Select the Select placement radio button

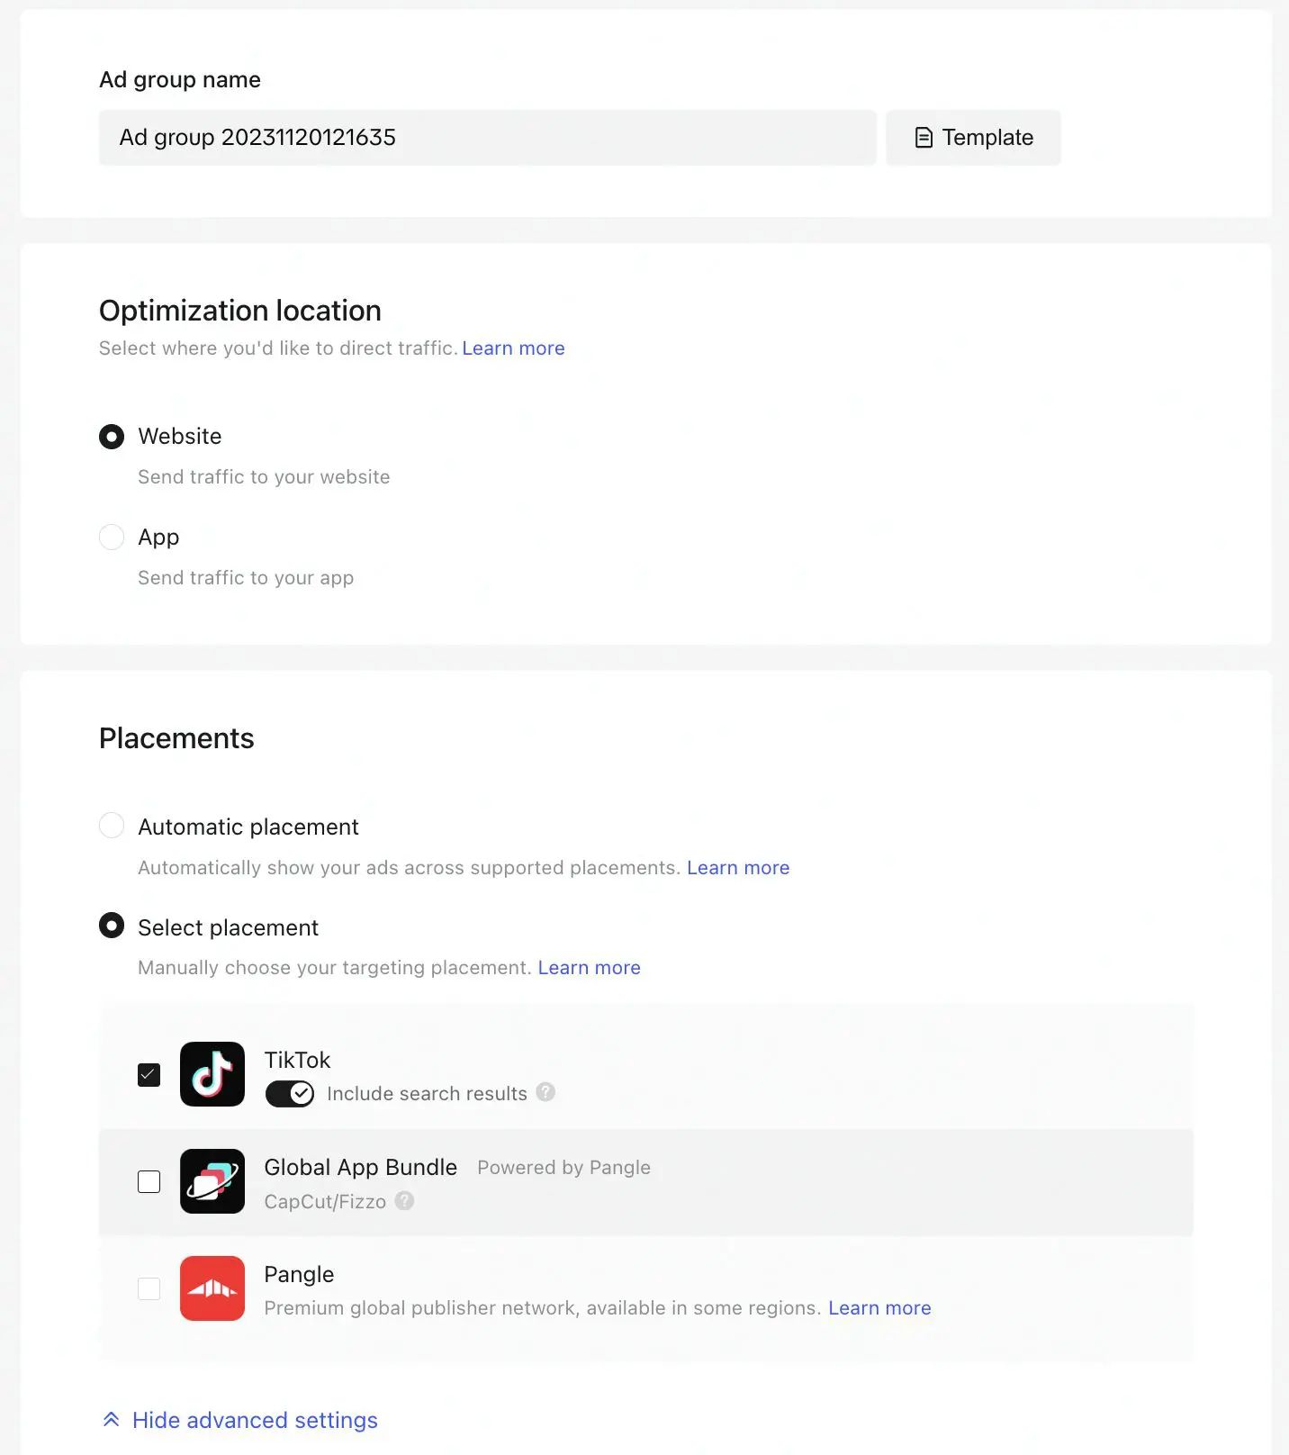[112, 926]
